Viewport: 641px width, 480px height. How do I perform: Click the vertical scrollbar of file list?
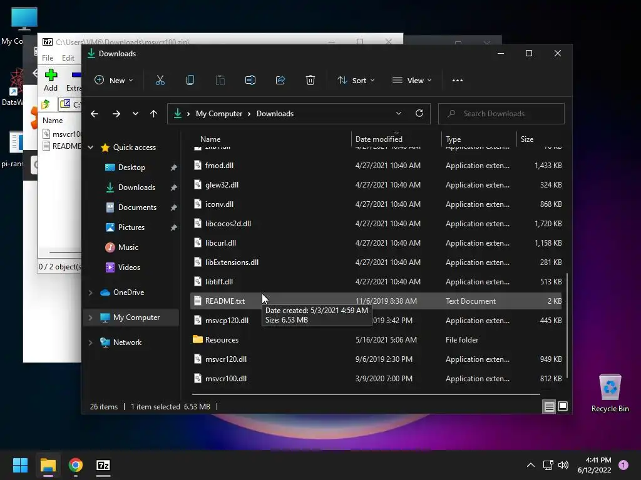coord(567,326)
